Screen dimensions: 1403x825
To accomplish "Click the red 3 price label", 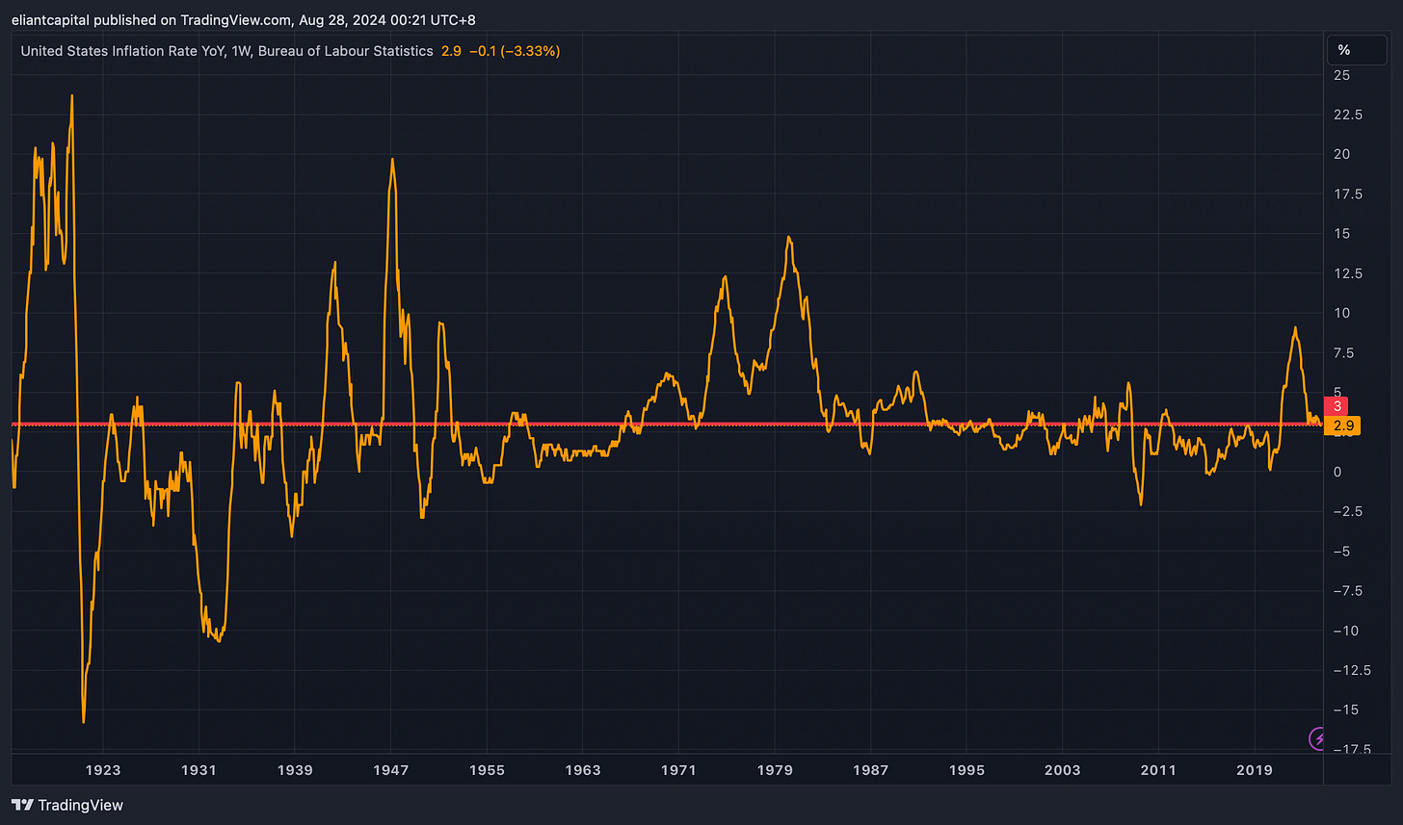I will coord(1337,407).
